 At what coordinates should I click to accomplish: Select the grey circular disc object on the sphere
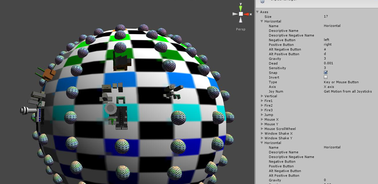point(110,109)
